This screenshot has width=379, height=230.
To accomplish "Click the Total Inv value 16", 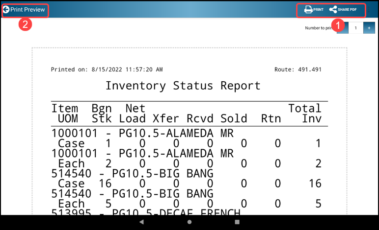I will [315, 184].
